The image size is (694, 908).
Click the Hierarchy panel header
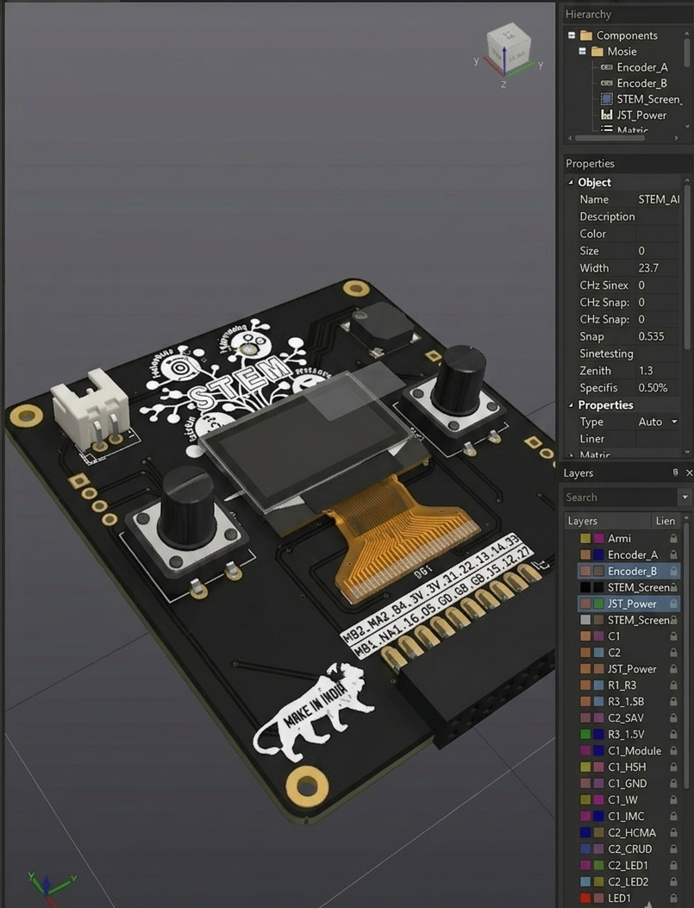pyautogui.click(x=628, y=14)
